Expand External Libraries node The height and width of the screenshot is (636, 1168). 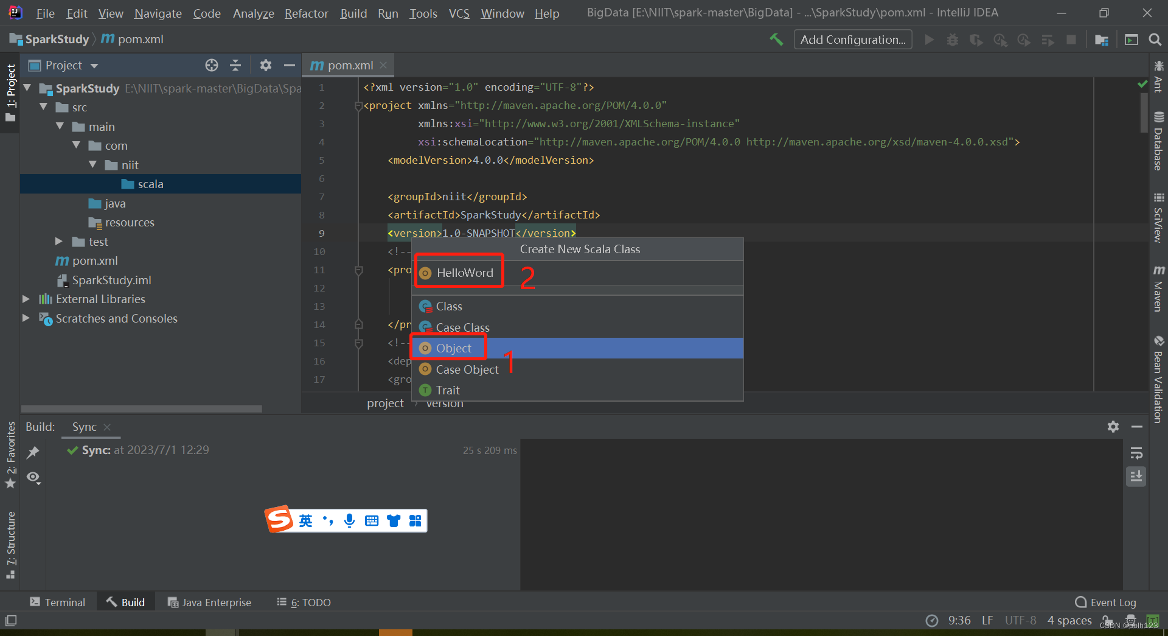26,299
